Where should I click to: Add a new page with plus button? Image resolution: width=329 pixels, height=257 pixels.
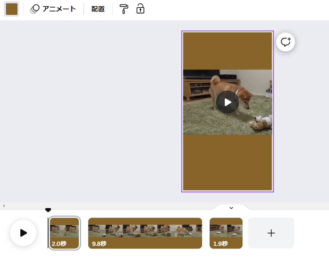(271, 233)
